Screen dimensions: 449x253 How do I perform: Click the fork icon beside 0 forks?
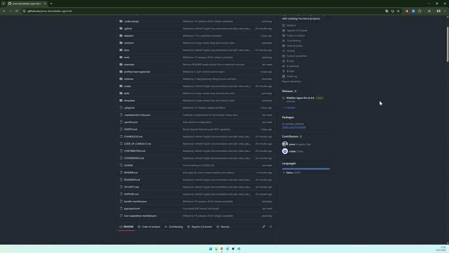(284, 71)
